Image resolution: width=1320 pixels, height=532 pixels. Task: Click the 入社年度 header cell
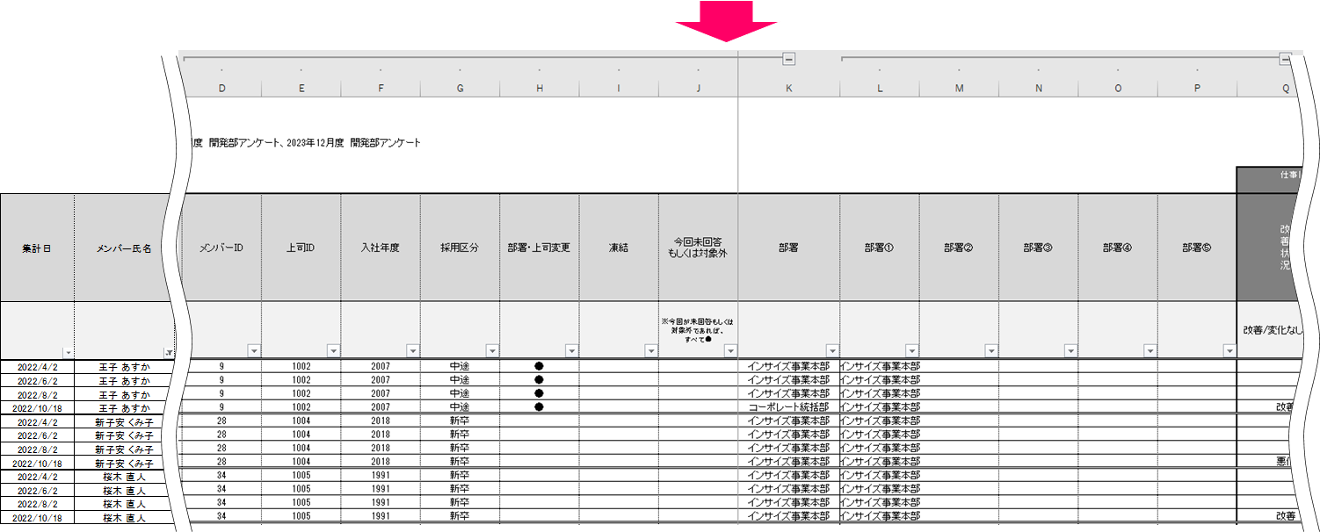tap(381, 248)
